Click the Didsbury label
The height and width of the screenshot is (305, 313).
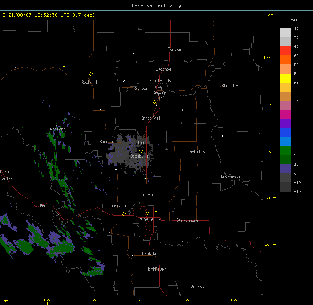[x=139, y=156]
